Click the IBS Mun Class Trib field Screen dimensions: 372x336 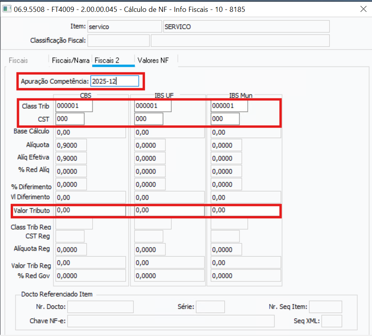point(229,106)
